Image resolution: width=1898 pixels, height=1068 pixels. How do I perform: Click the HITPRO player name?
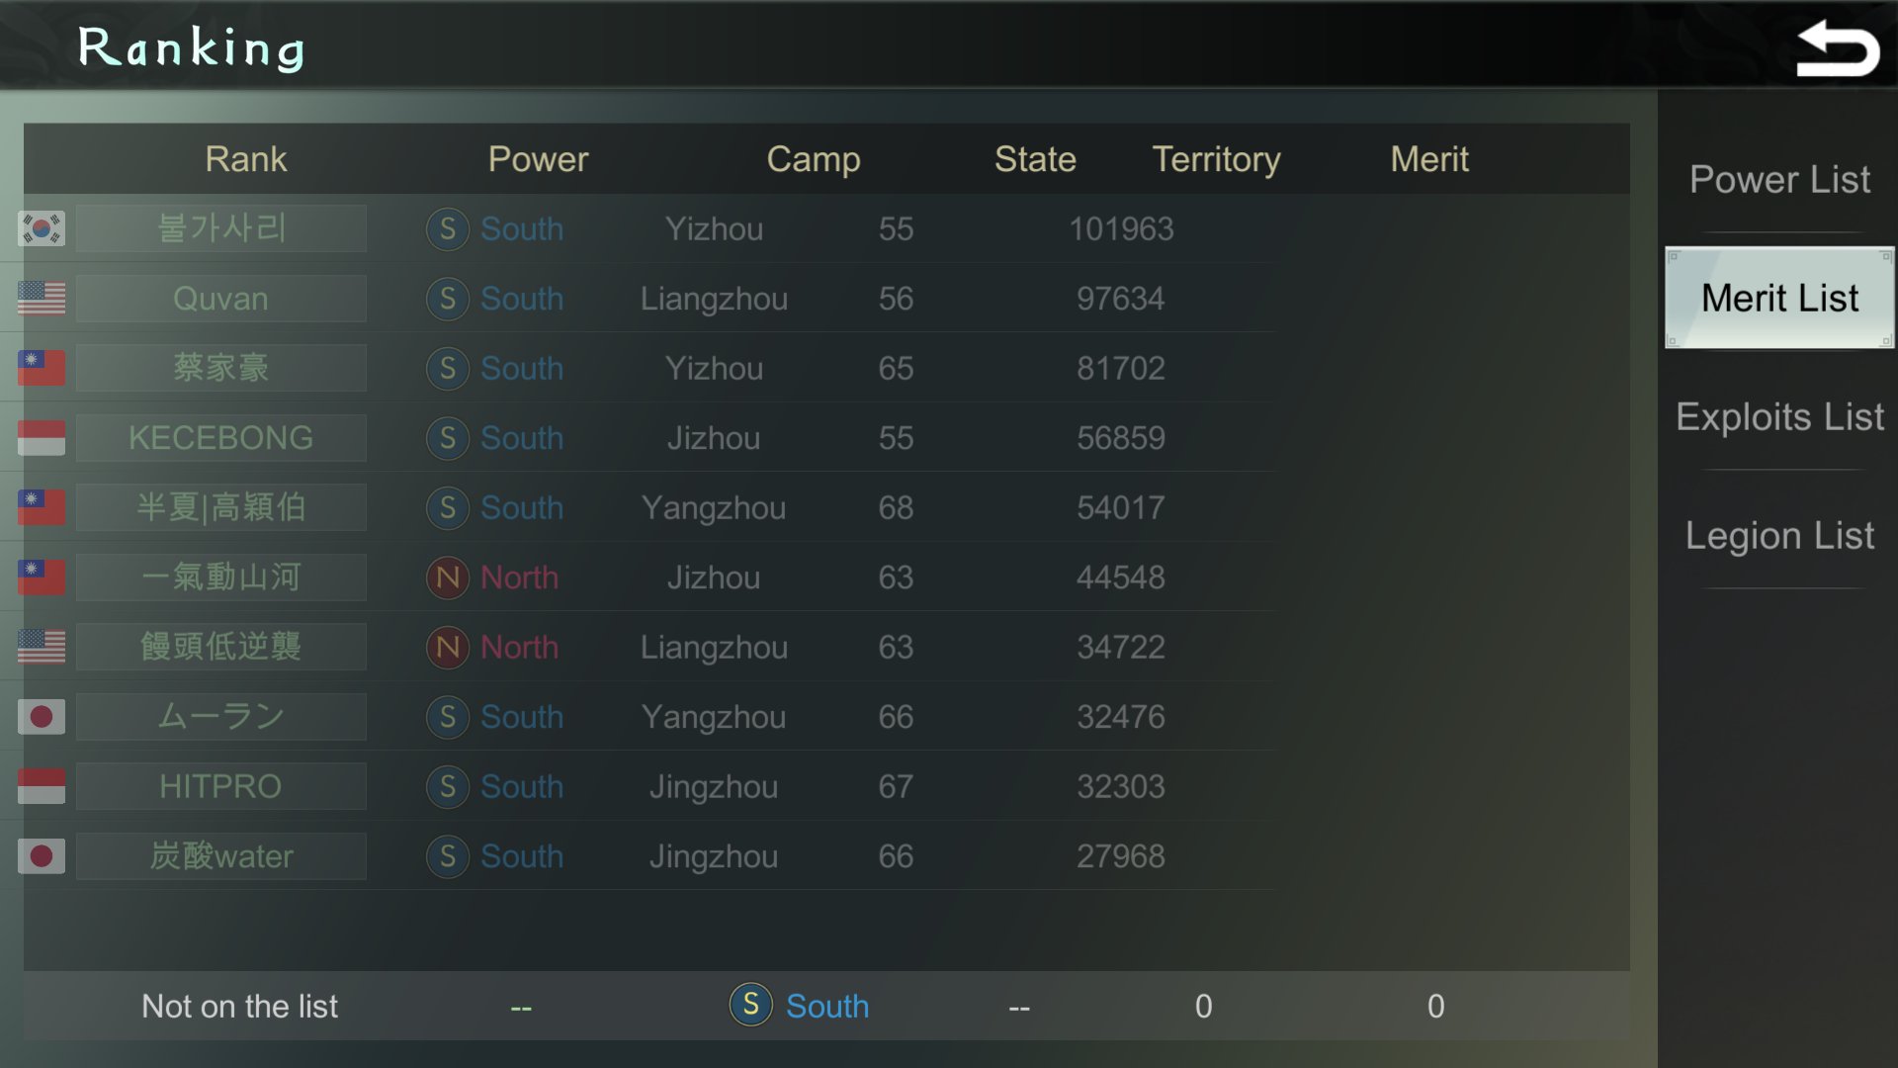point(220,786)
